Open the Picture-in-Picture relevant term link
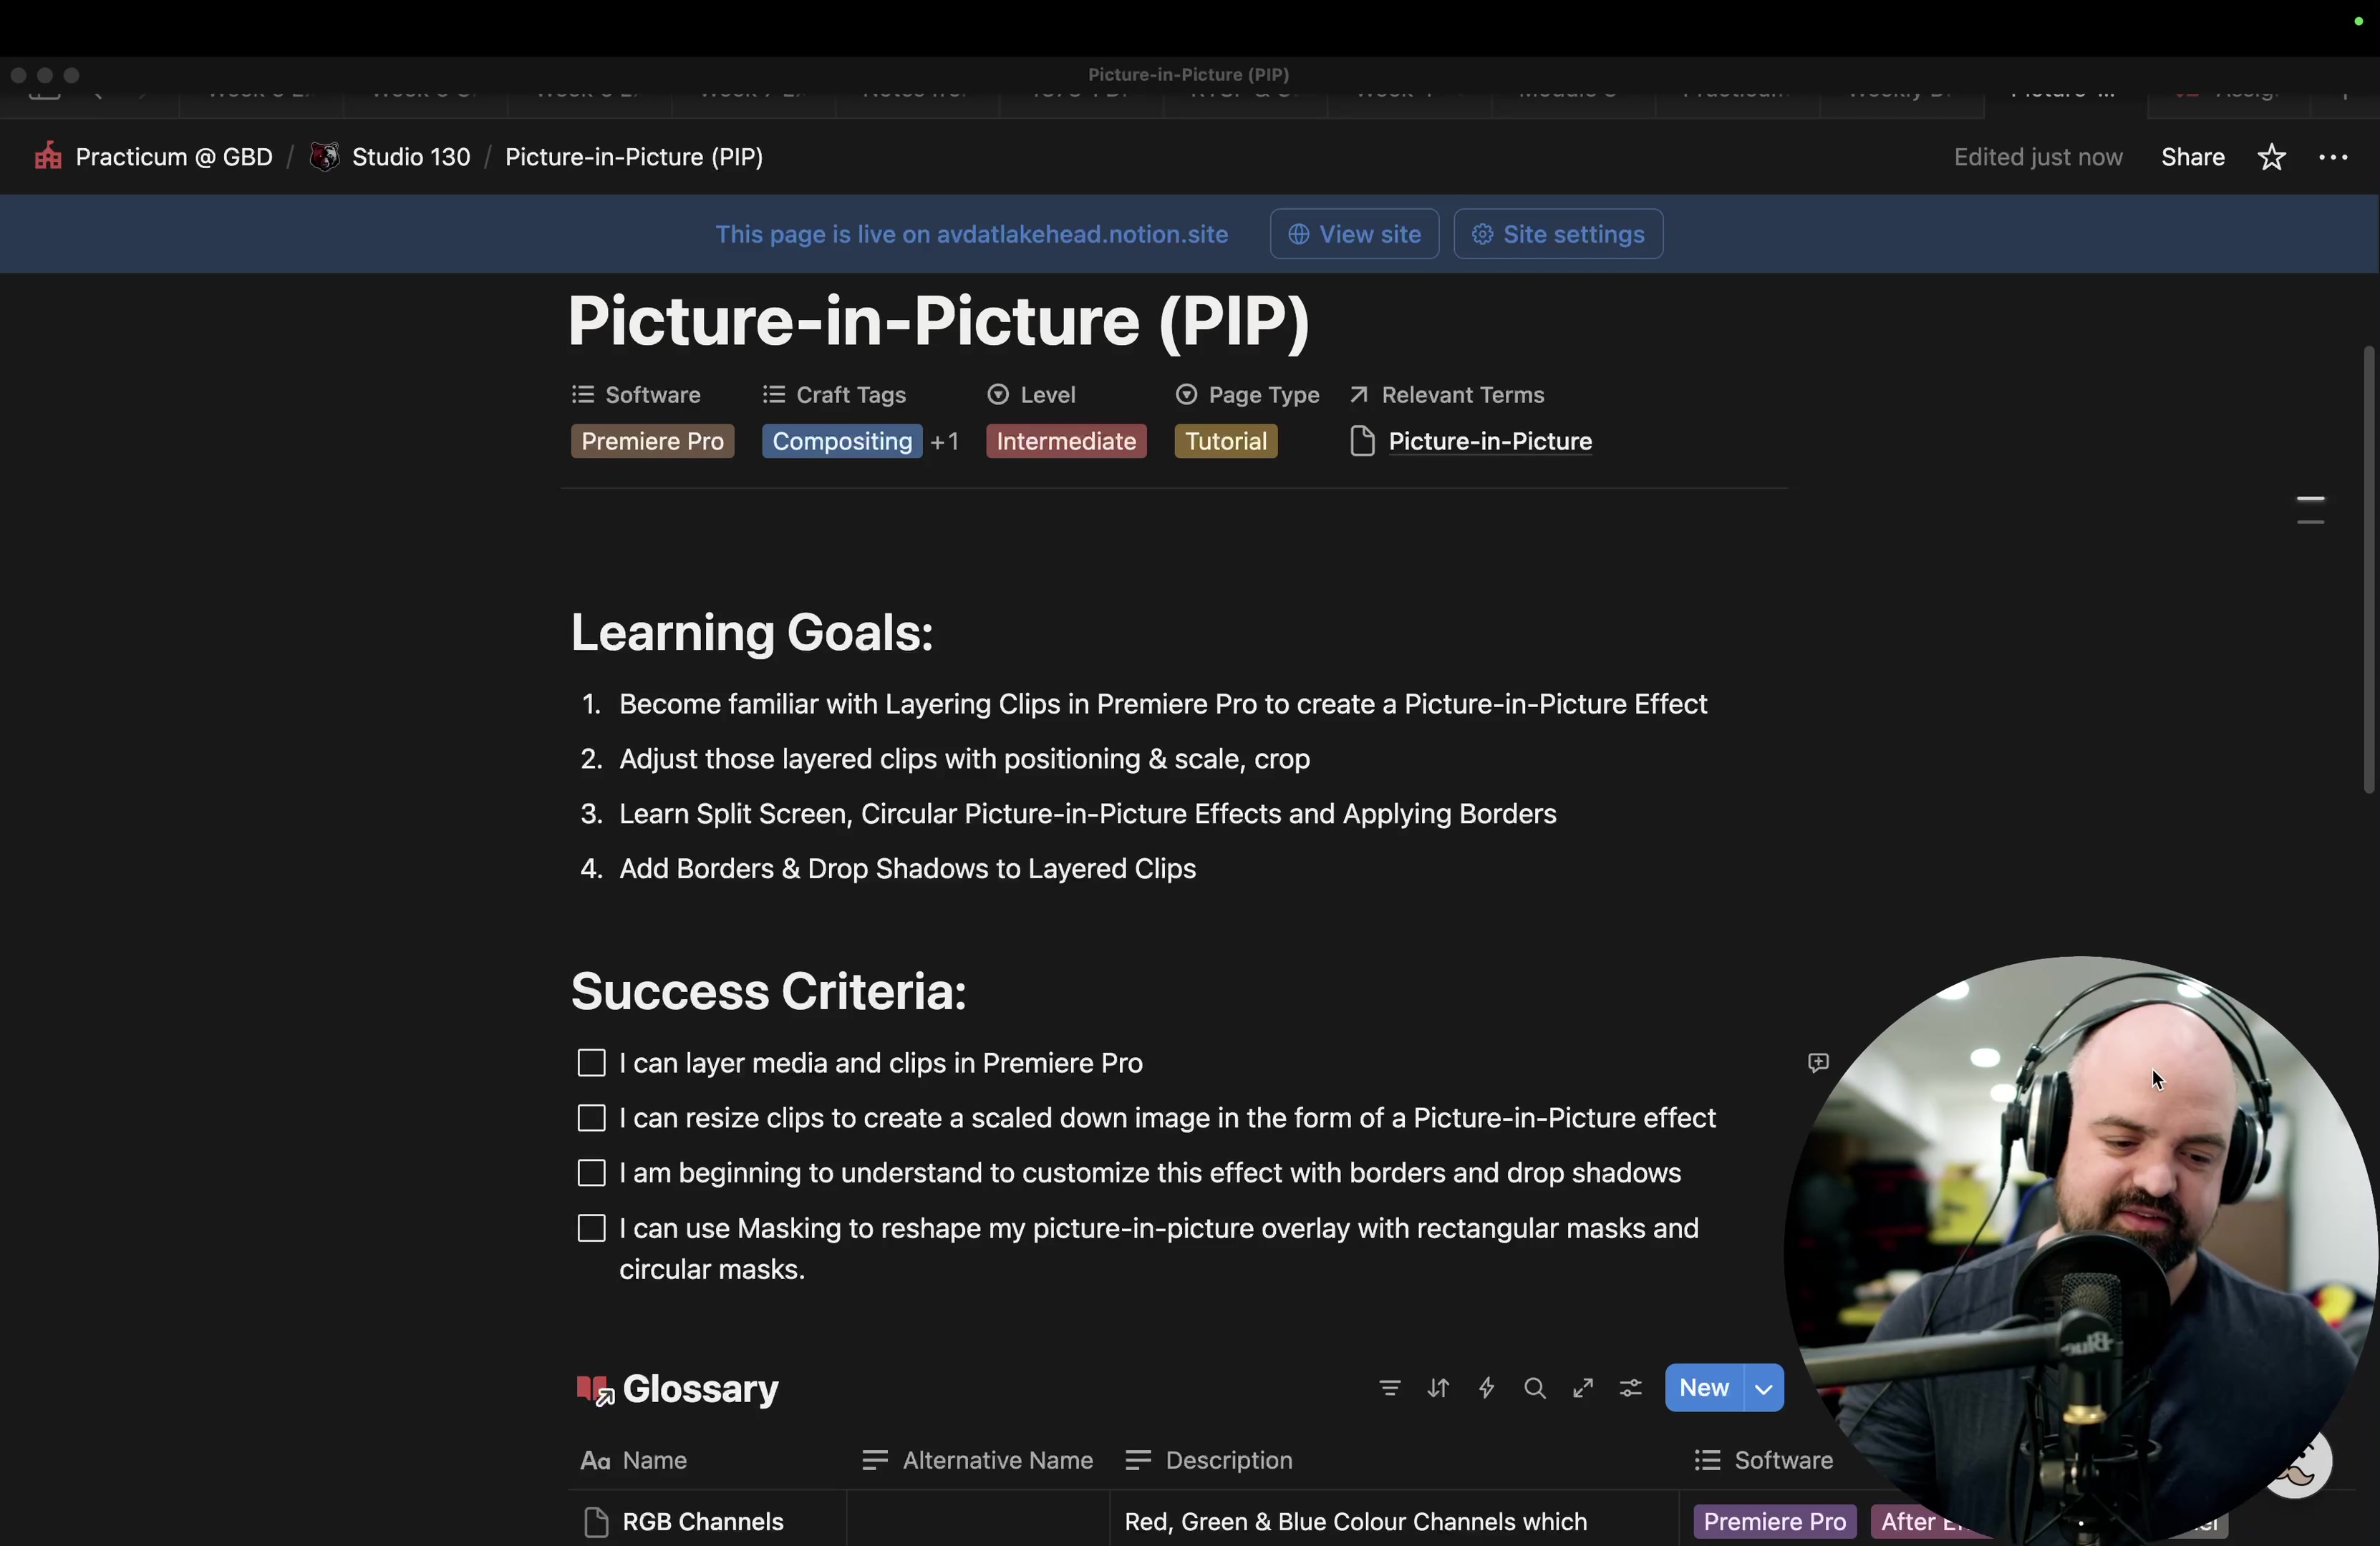Image resolution: width=2380 pixels, height=1546 pixels. point(1489,442)
